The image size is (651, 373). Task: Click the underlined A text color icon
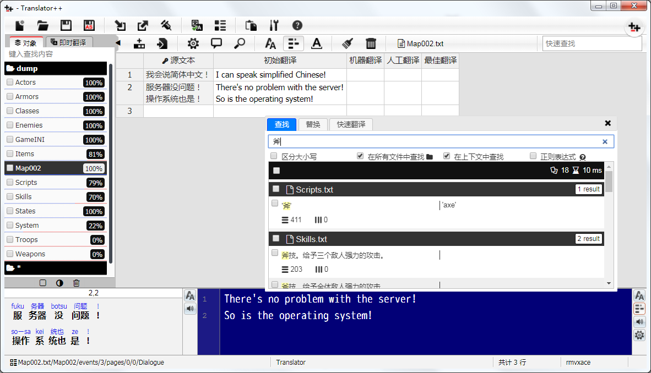[316, 43]
